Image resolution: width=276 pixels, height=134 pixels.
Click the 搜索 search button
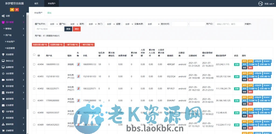click(x=68, y=29)
